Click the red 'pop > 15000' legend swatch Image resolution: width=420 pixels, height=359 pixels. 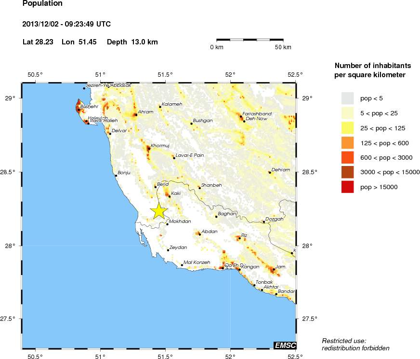[347, 187]
